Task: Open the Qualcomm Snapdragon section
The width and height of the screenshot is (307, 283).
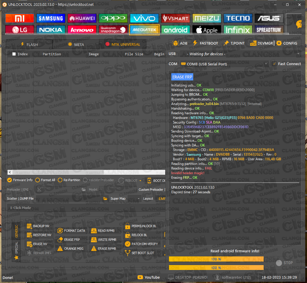Action: tap(113, 30)
